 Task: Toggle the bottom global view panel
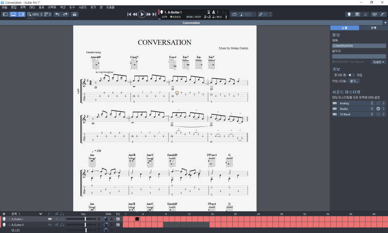tap(14, 15)
